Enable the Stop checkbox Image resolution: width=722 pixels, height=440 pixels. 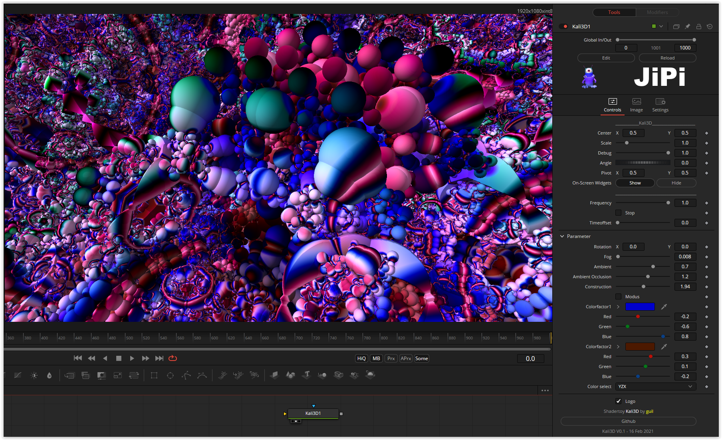[618, 213]
